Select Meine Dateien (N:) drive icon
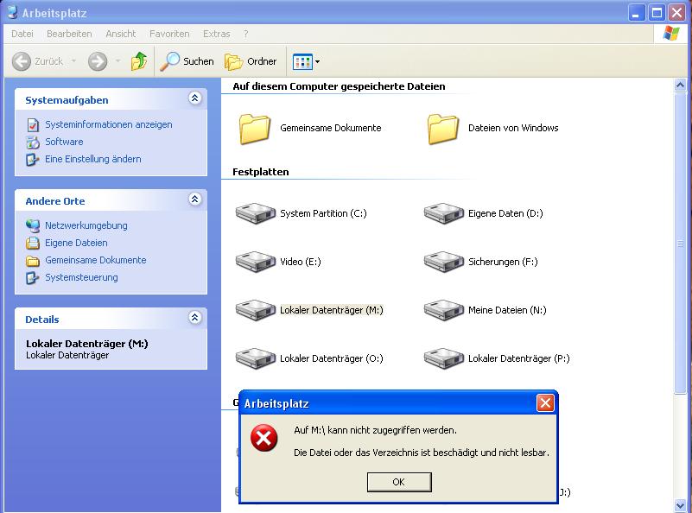This screenshot has width=692, height=513. 443,310
